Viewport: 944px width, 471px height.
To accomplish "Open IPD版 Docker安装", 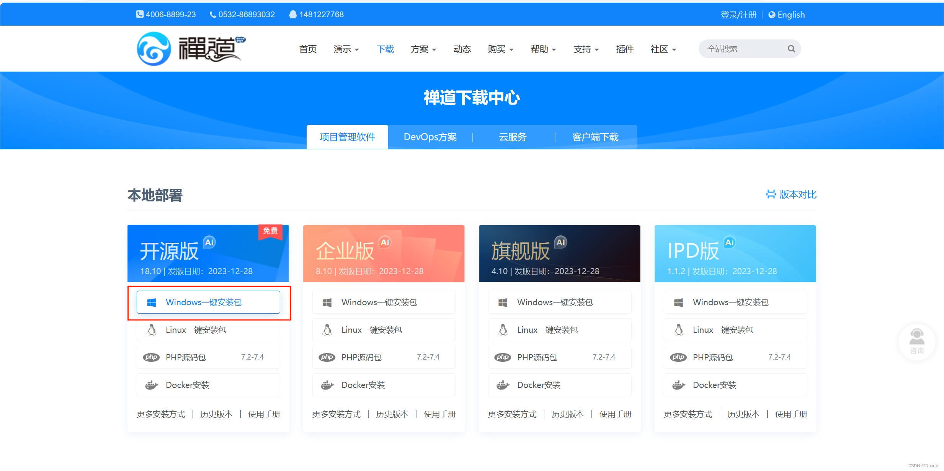I will tap(735, 385).
